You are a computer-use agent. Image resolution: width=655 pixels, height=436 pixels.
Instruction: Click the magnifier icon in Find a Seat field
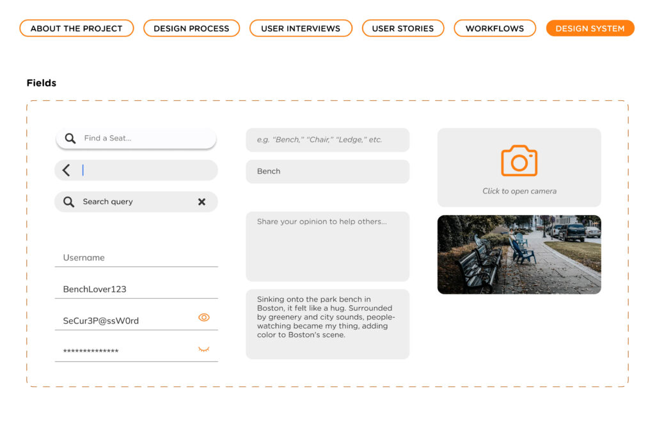click(x=70, y=139)
